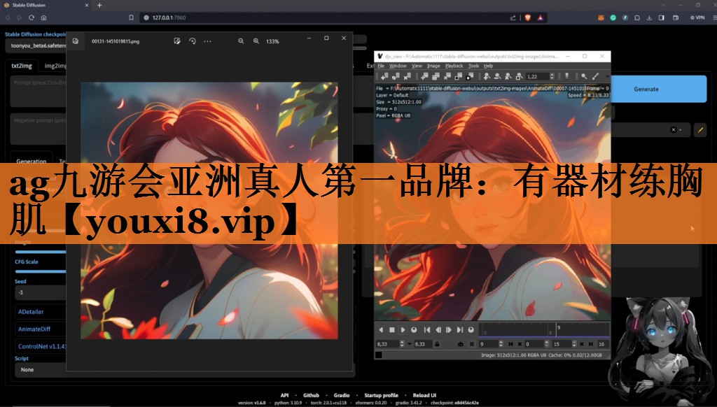717x407 pixels.
Task: Rotate the image in Photos viewer
Action: (193, 41)
